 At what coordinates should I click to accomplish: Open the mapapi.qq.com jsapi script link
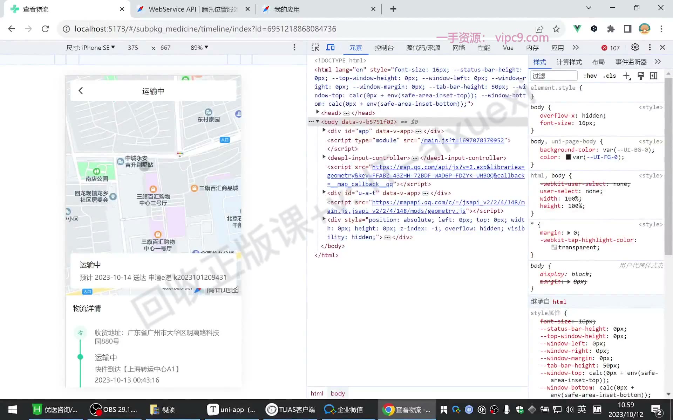click(426, 206)
